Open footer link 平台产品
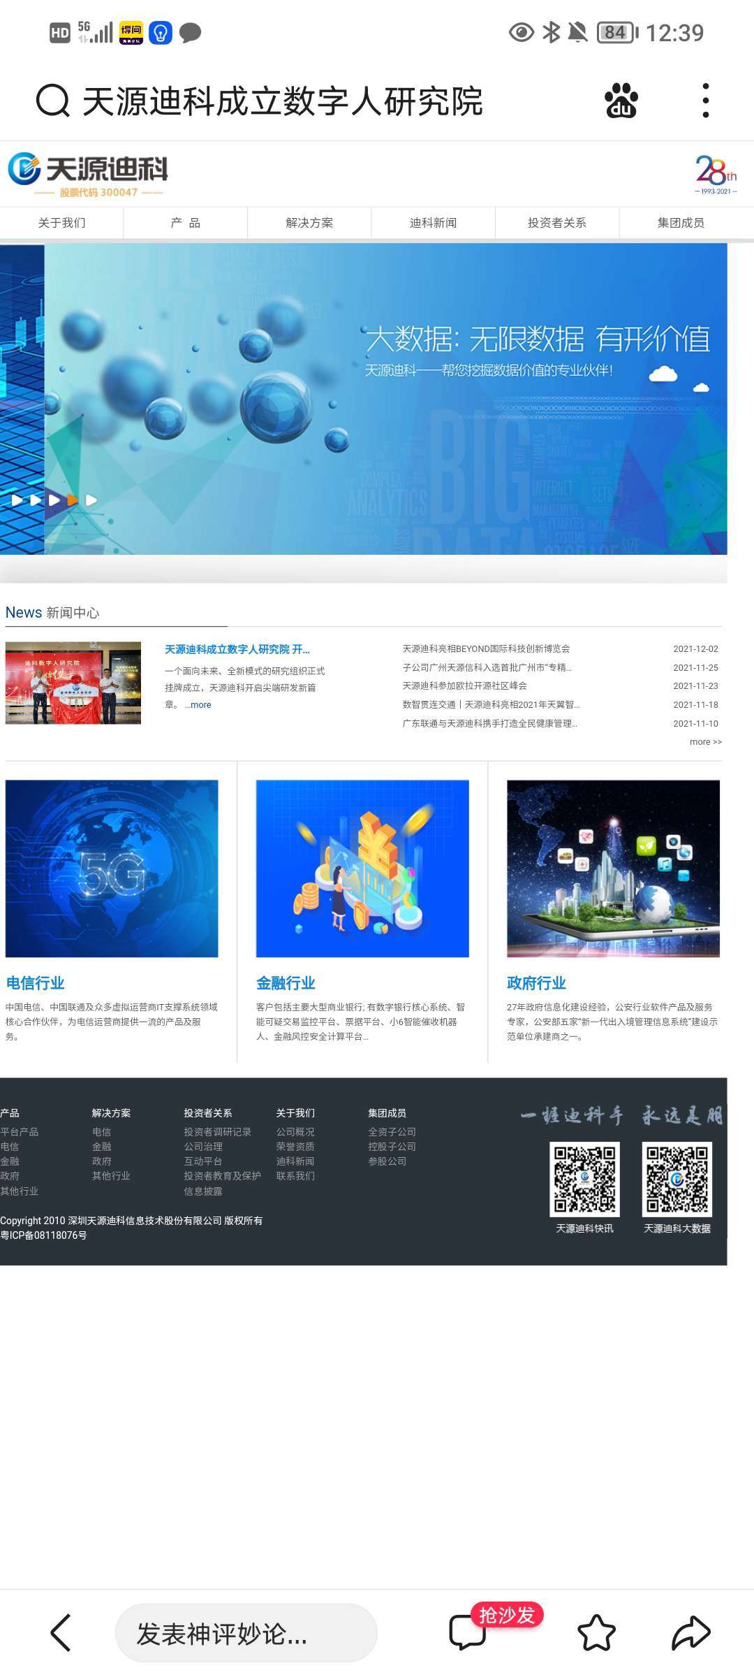The height and width of the screenshot is (1677, 754). (20, 1132)
